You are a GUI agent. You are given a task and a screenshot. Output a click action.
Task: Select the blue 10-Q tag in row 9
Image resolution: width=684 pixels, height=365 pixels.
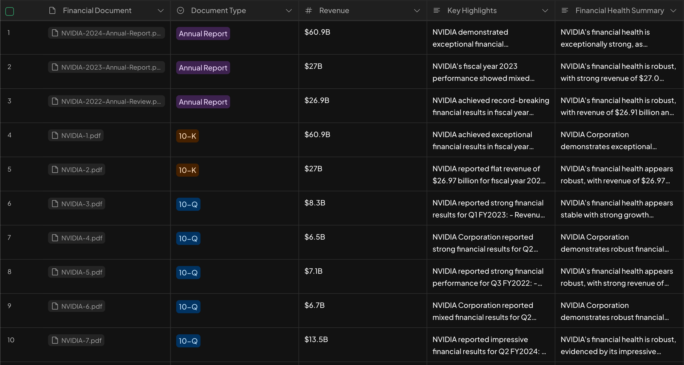[x=188, y=307]
